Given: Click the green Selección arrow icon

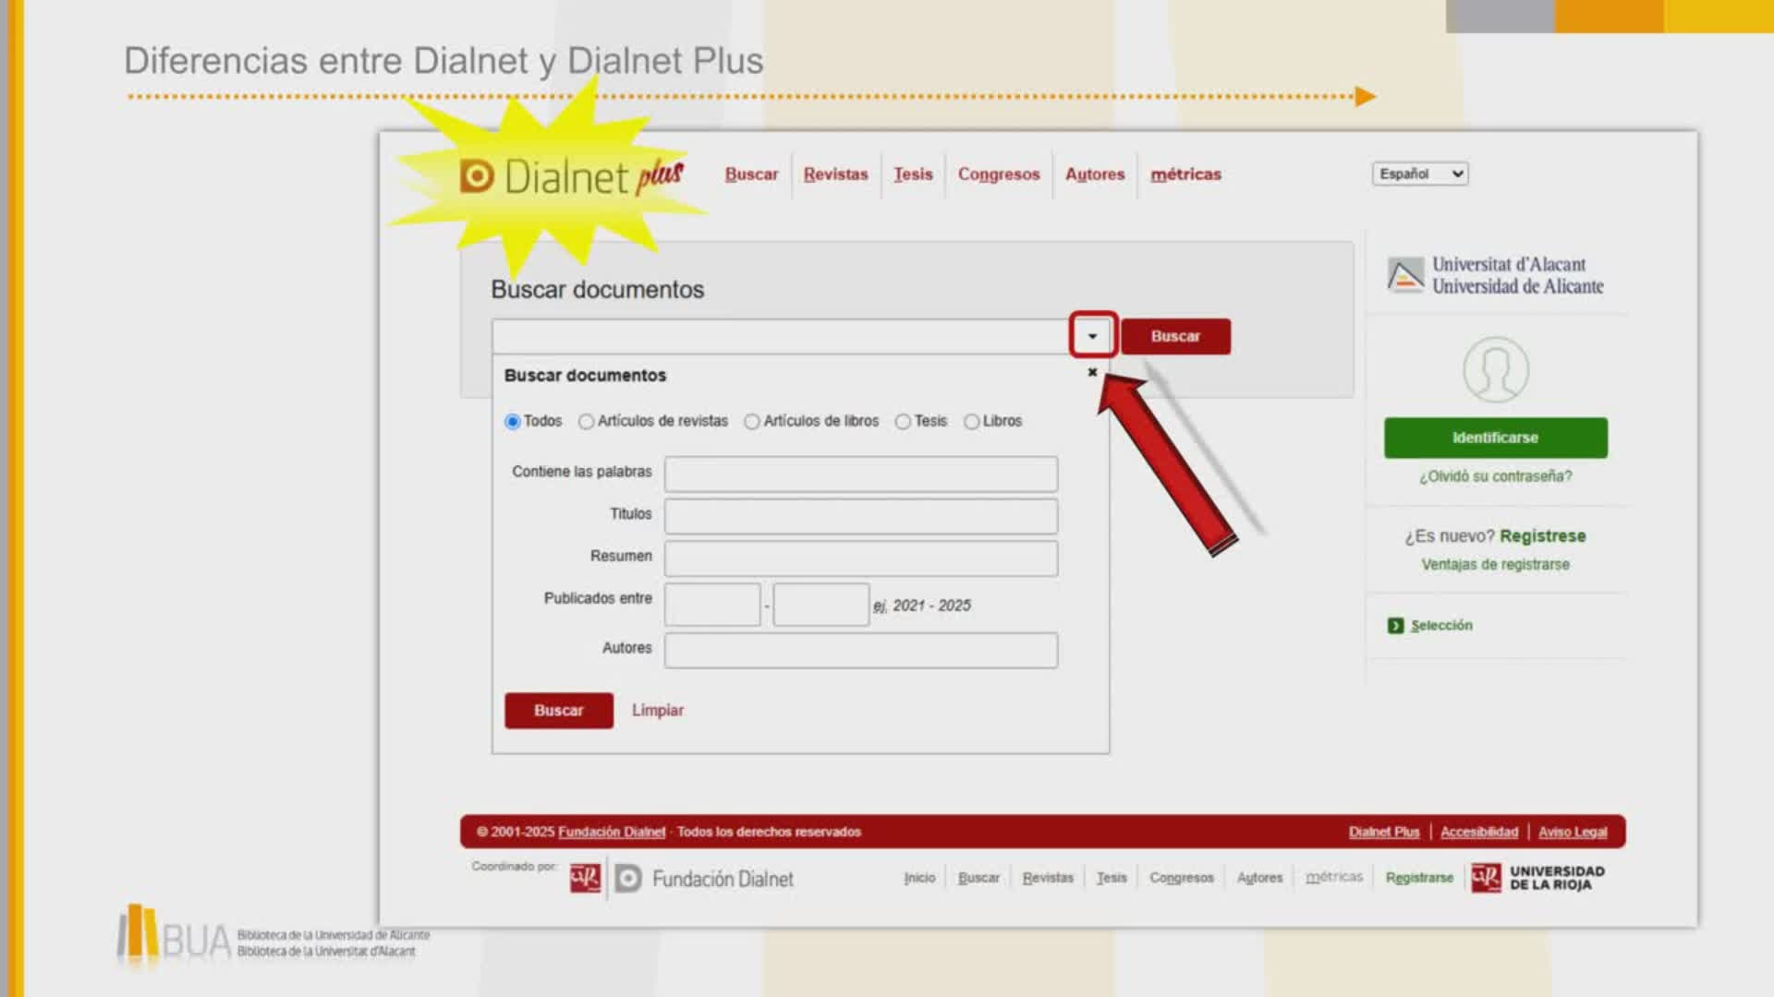Looking at the screenshot, I should coord(1395,626).
